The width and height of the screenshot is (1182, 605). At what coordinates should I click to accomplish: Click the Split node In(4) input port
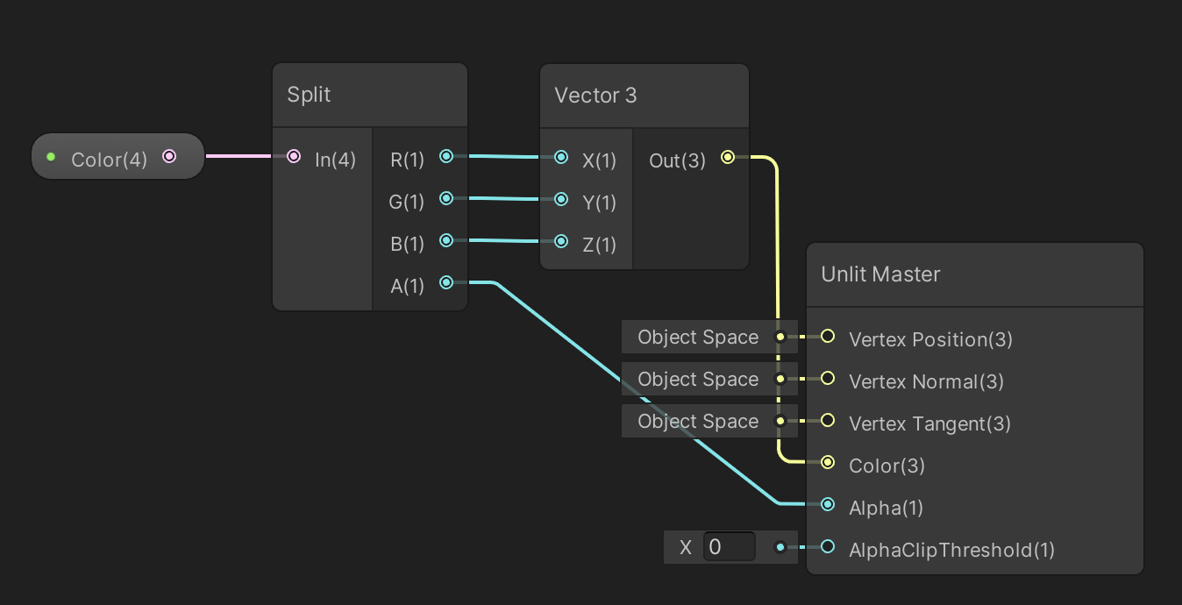click(x=294, y=157)
